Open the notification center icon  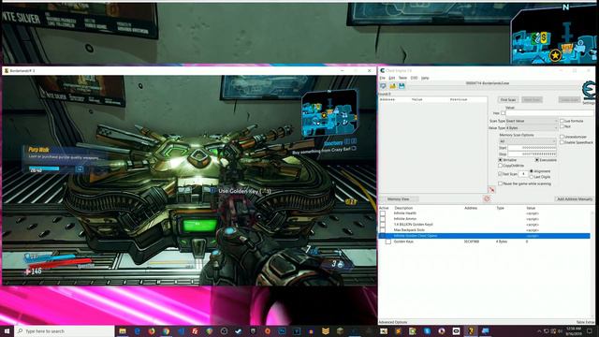tap(590, 330)
